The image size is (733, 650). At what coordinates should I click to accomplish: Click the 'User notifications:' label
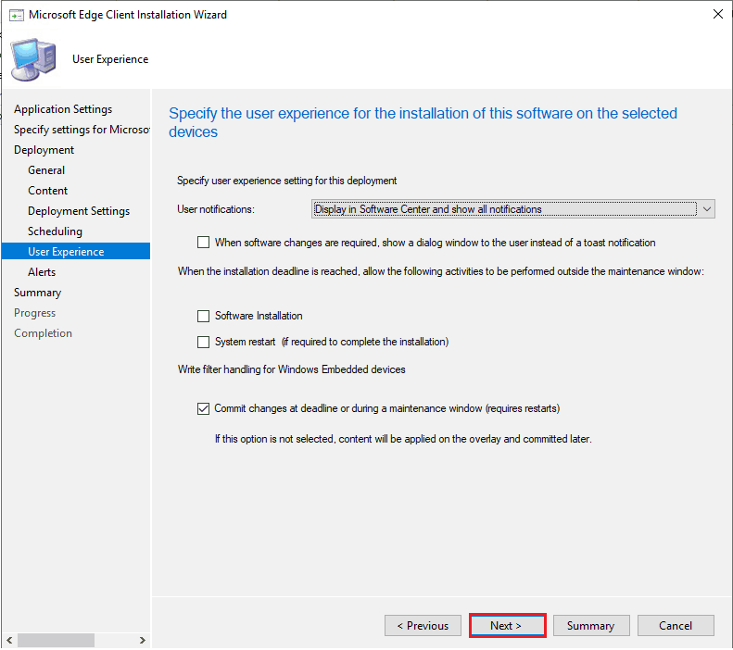pos(216,209)
